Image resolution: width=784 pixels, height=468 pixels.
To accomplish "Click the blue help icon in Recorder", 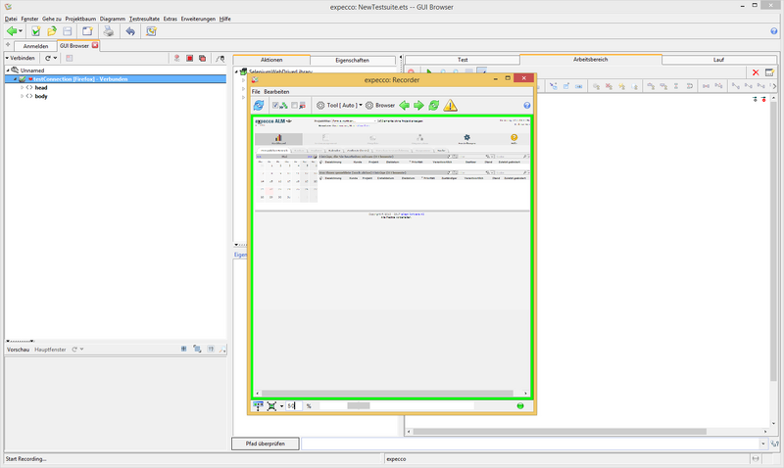I will coord(526,105).
